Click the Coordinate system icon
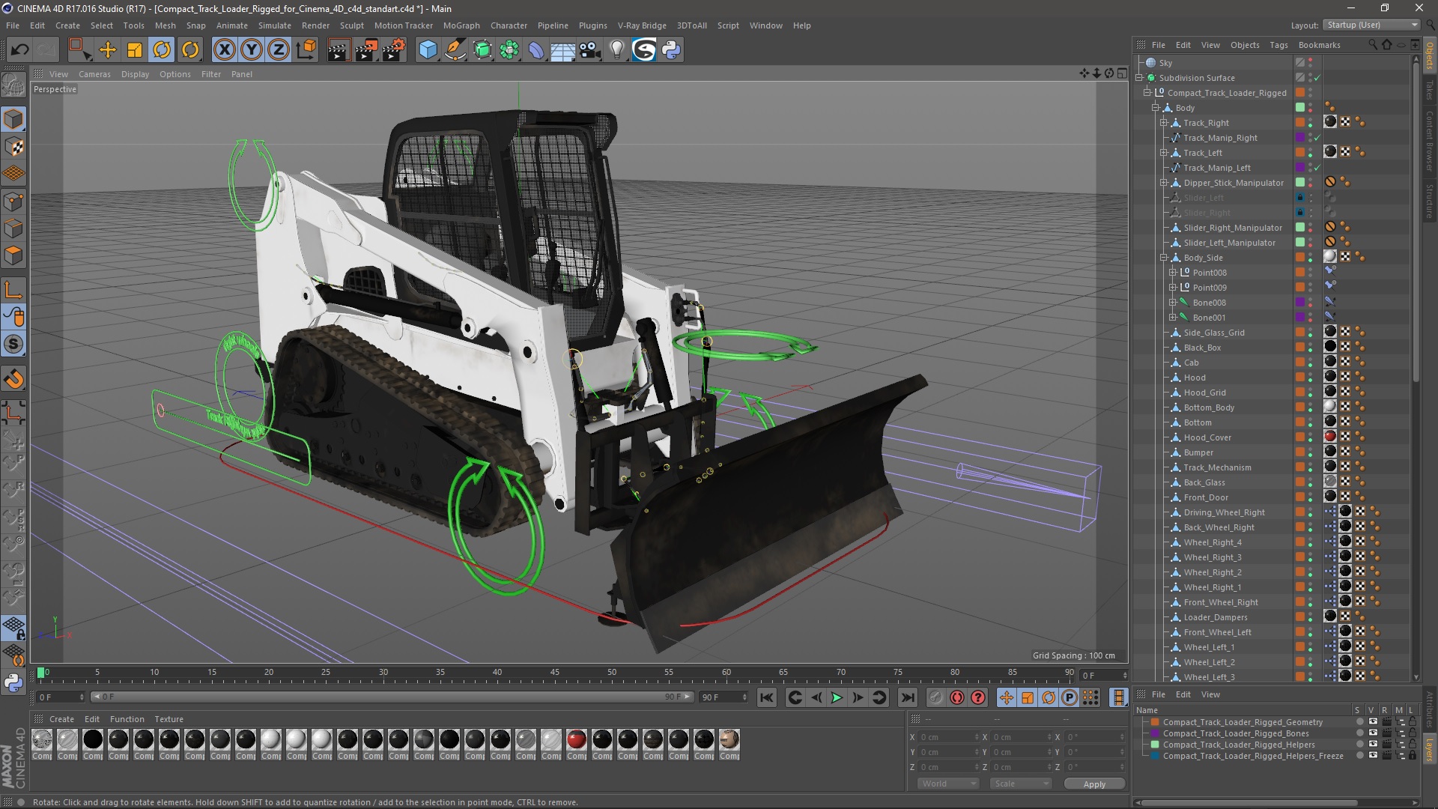This screenshot has height=809, width=1438. [306, 50]
